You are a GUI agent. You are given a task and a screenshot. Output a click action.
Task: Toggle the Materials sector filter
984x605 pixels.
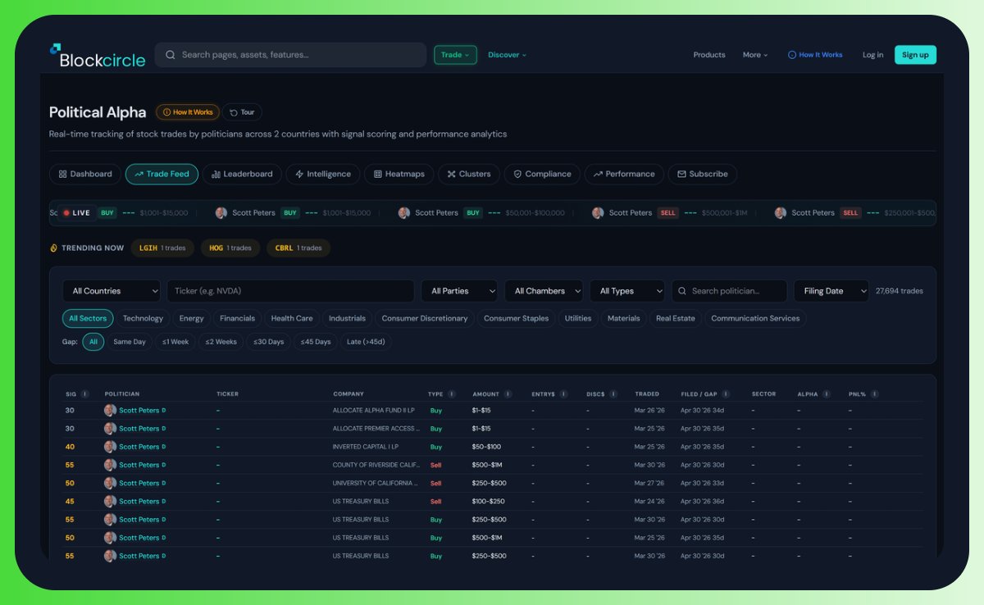(x=623, y=318)
